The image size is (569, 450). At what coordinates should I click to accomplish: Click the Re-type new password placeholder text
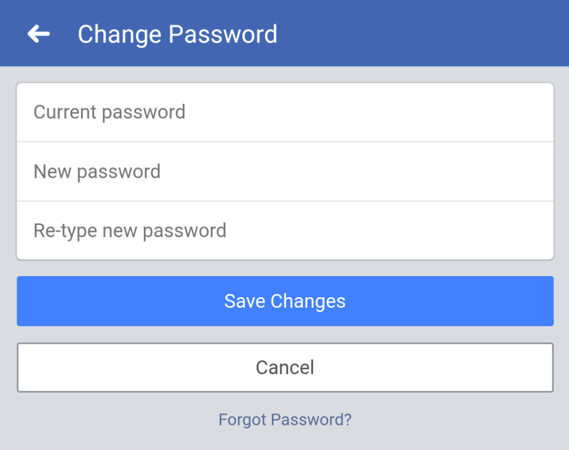pos(130,231)
